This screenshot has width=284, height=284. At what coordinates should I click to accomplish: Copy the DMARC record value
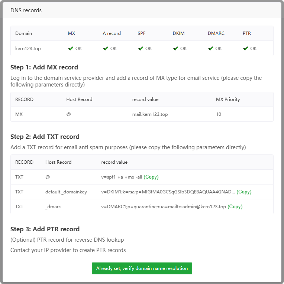click(x=235, y=207)
